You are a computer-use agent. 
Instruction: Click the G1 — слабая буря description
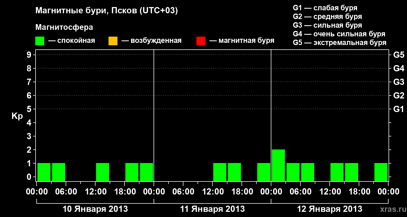tap(325, 8)
